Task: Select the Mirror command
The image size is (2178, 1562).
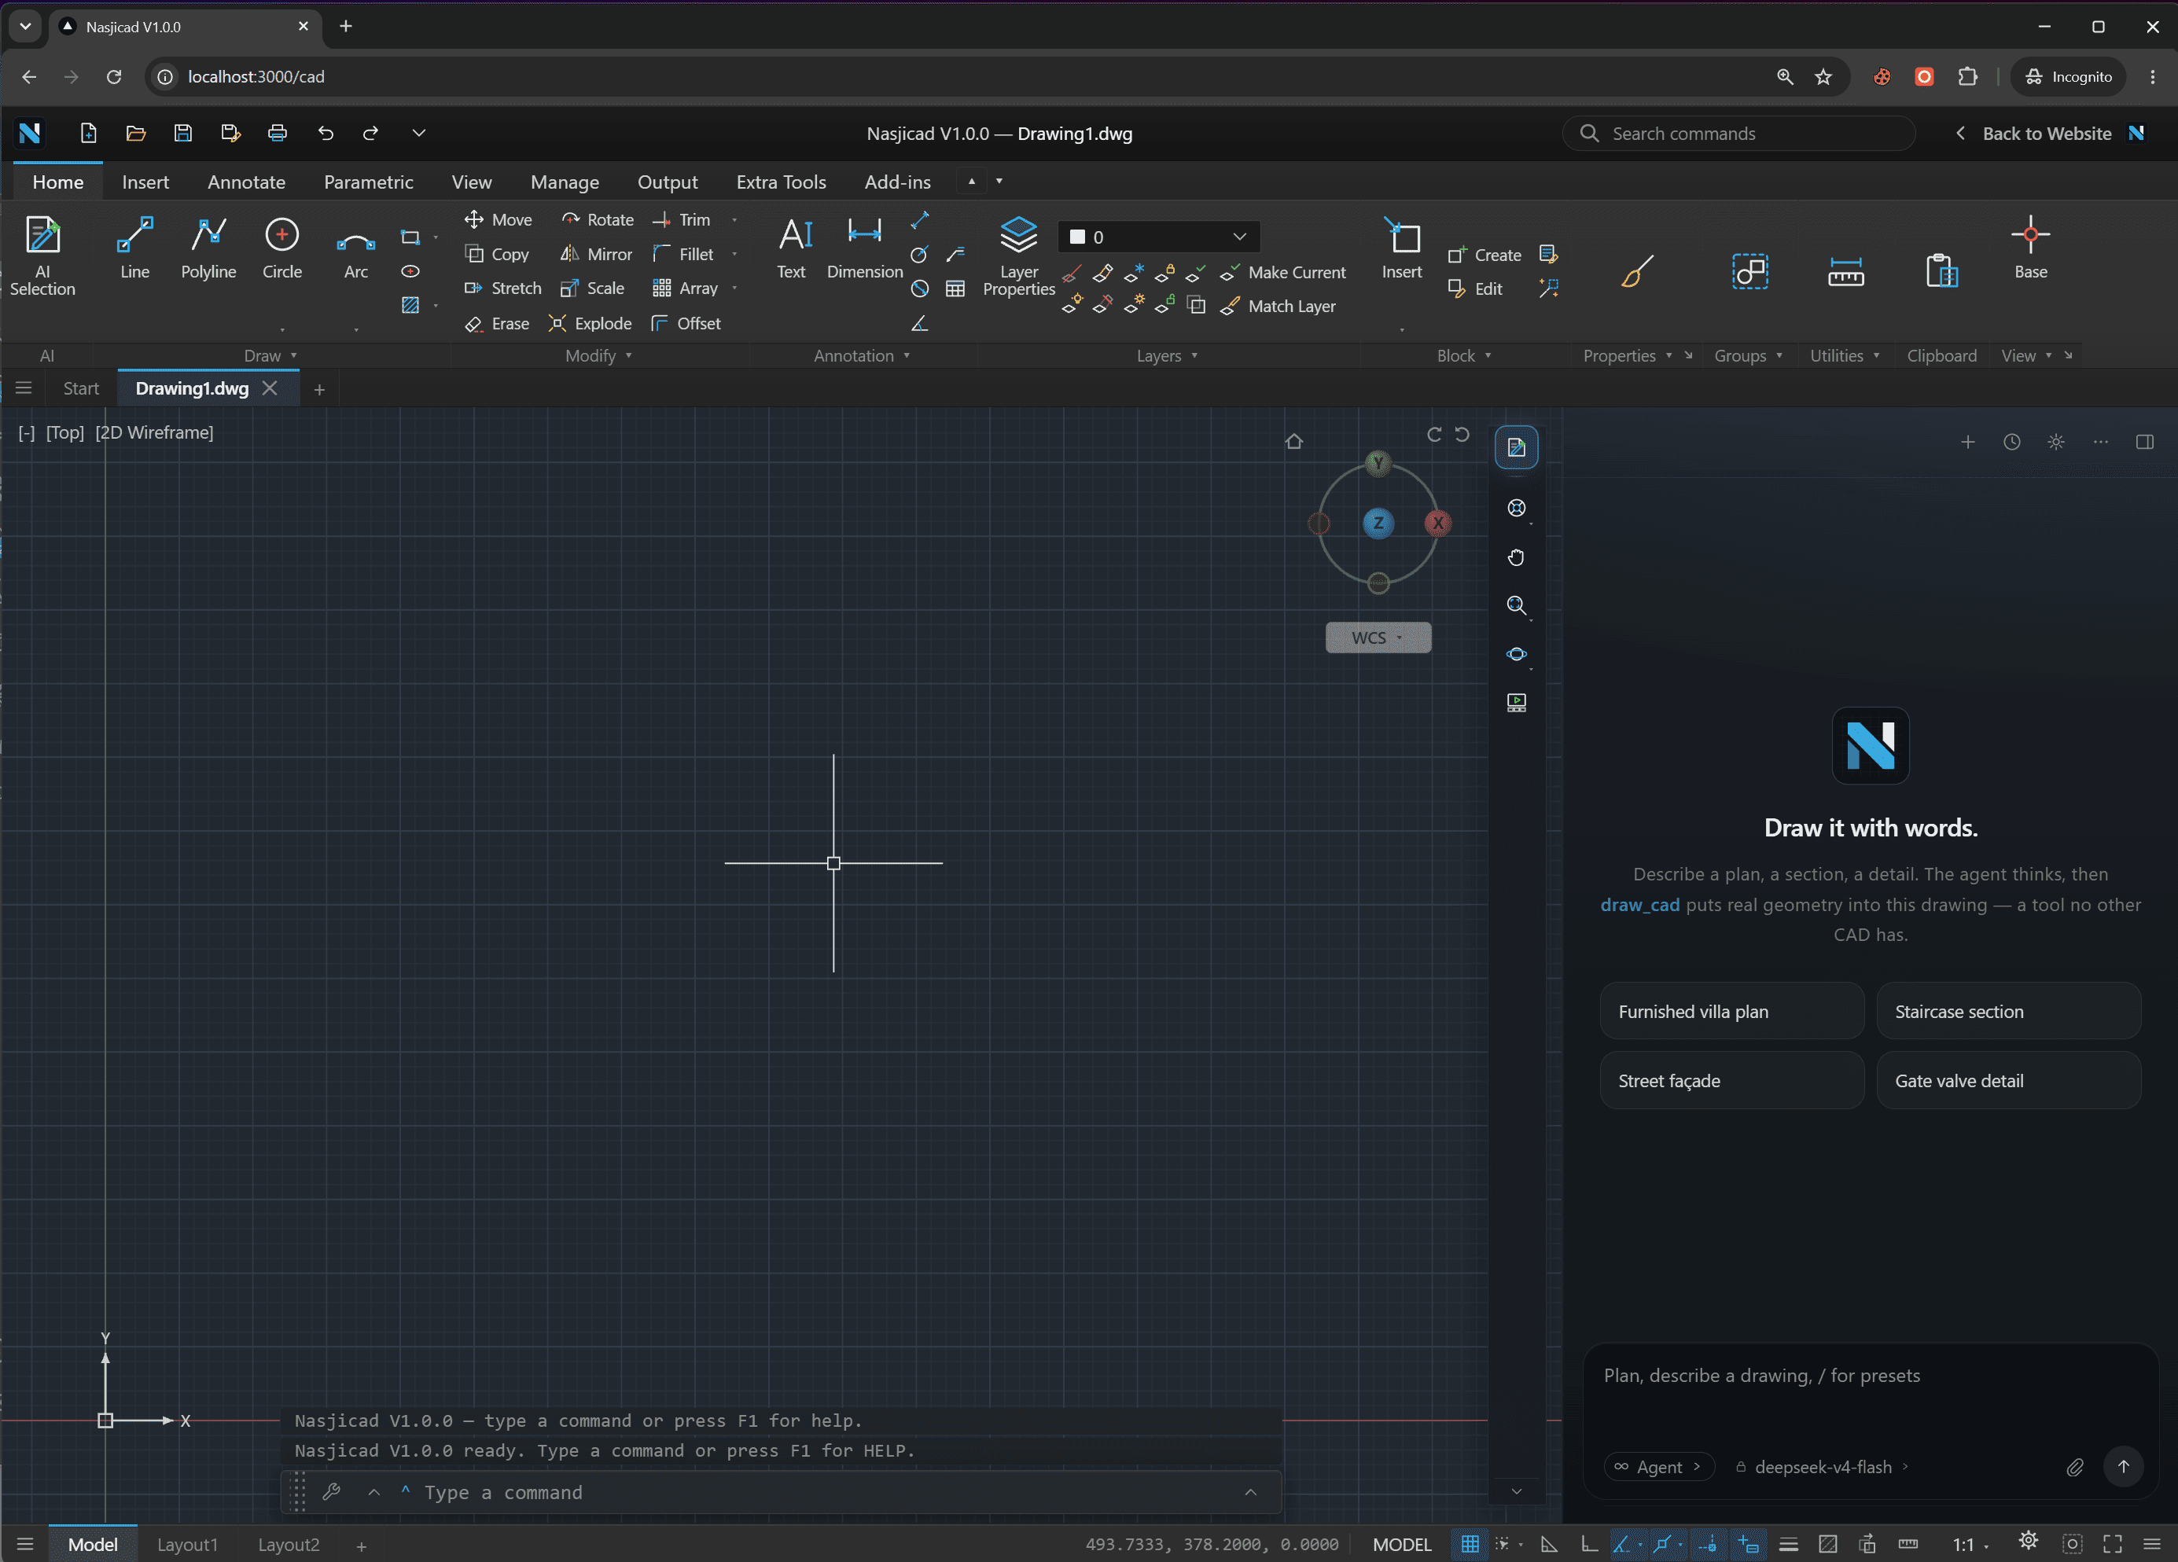Action: tap(596, 255)
